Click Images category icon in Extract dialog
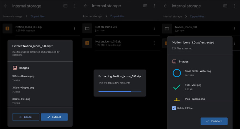The width and height of the screenshot is (240, 129). point(15,68)
